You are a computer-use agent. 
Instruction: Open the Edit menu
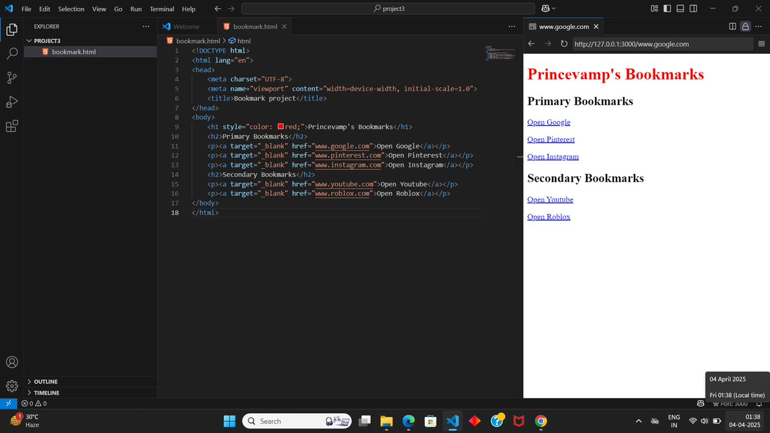point(44,9)
